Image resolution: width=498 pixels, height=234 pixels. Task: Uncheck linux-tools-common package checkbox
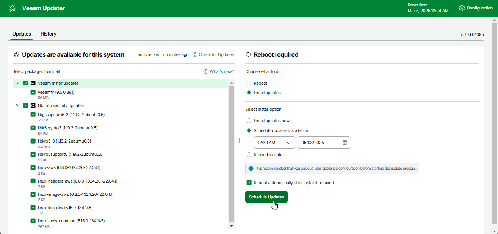pos(33,221)
